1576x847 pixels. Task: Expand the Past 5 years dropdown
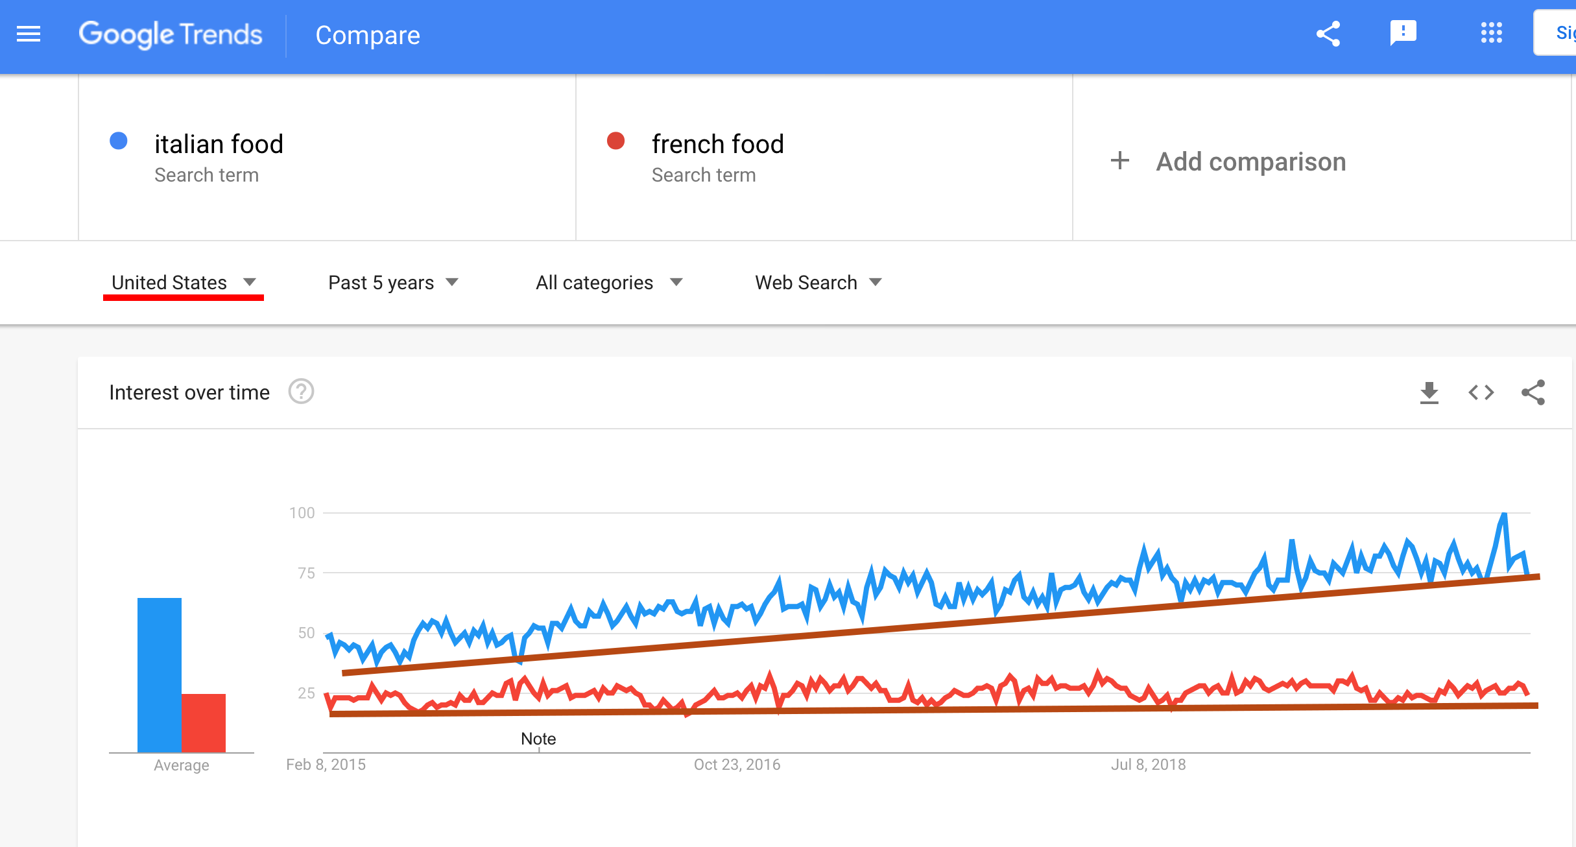pyautogui.click(x=393, y=283)
